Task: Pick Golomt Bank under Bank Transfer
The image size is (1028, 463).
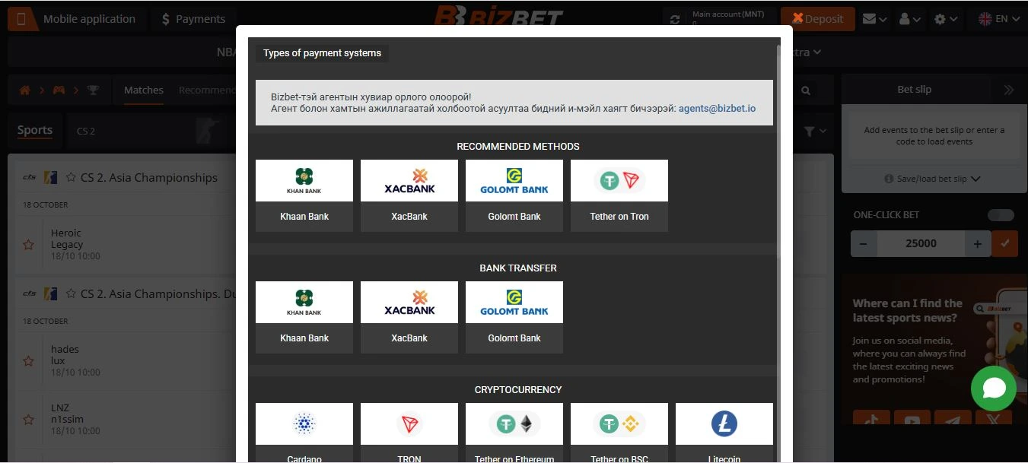Action: (514, 317)
